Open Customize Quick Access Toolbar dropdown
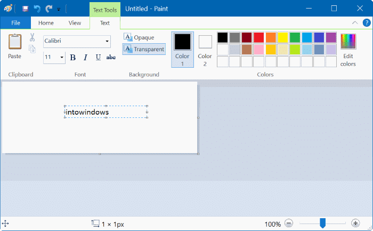Viewport: 373px width, 231px height. click(x=59, y=9)
